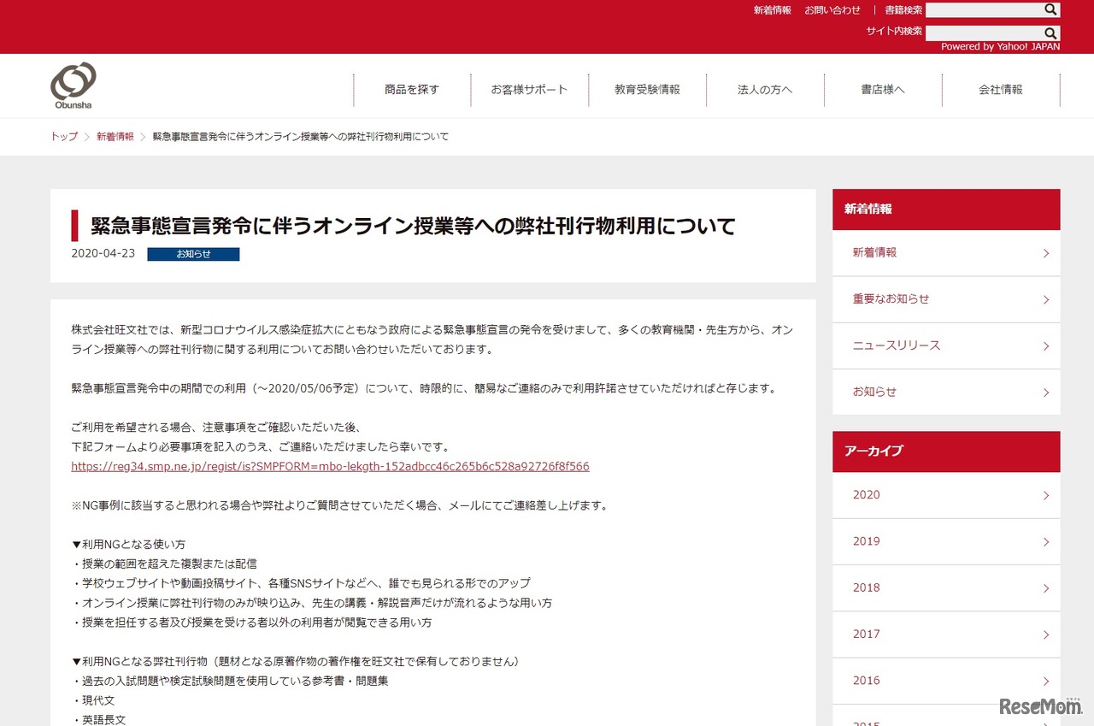This screenshot has height=726, width=1094.
Task: Open the 書店様へ menu
Action: tap(883, 89)
